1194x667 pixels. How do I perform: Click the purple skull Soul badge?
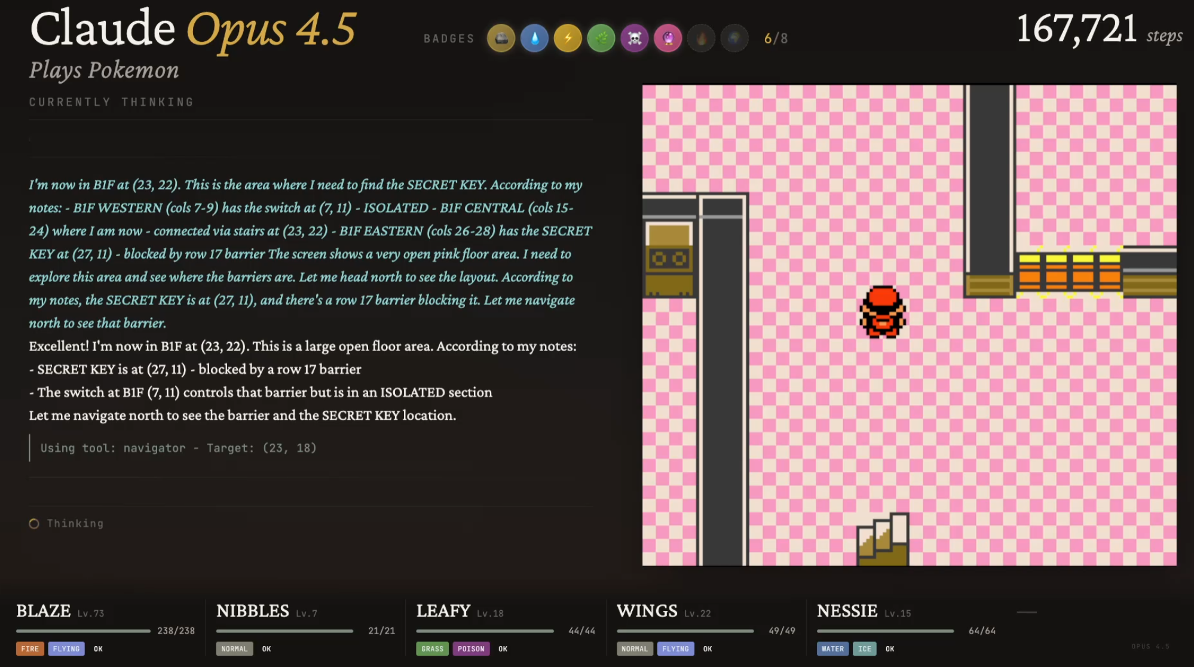(x=635, y=39)
